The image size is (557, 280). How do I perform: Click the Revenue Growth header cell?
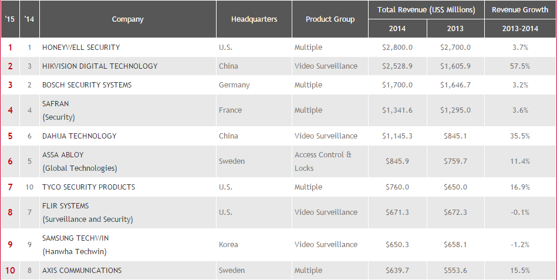pos(520,10)
